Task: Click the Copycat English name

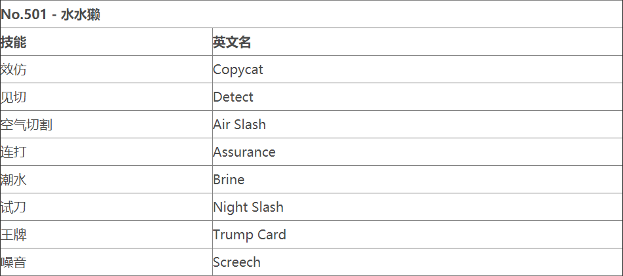Action: (x=238, y=69)
